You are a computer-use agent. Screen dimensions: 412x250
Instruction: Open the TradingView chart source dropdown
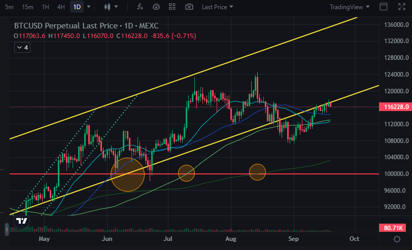tap(350, 7)
